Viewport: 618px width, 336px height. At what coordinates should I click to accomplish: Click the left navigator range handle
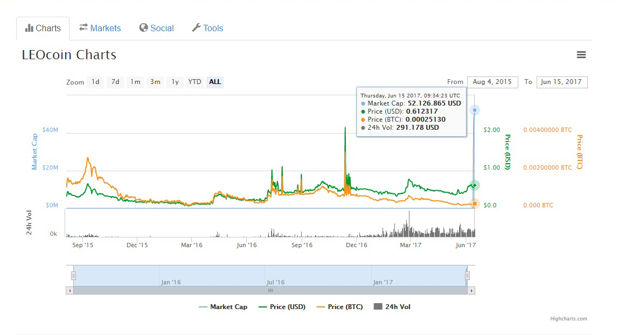[73, 276]
